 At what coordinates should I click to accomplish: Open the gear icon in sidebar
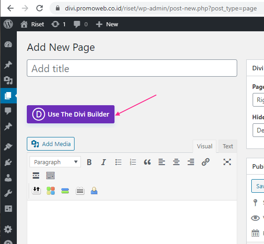point(8,229)
